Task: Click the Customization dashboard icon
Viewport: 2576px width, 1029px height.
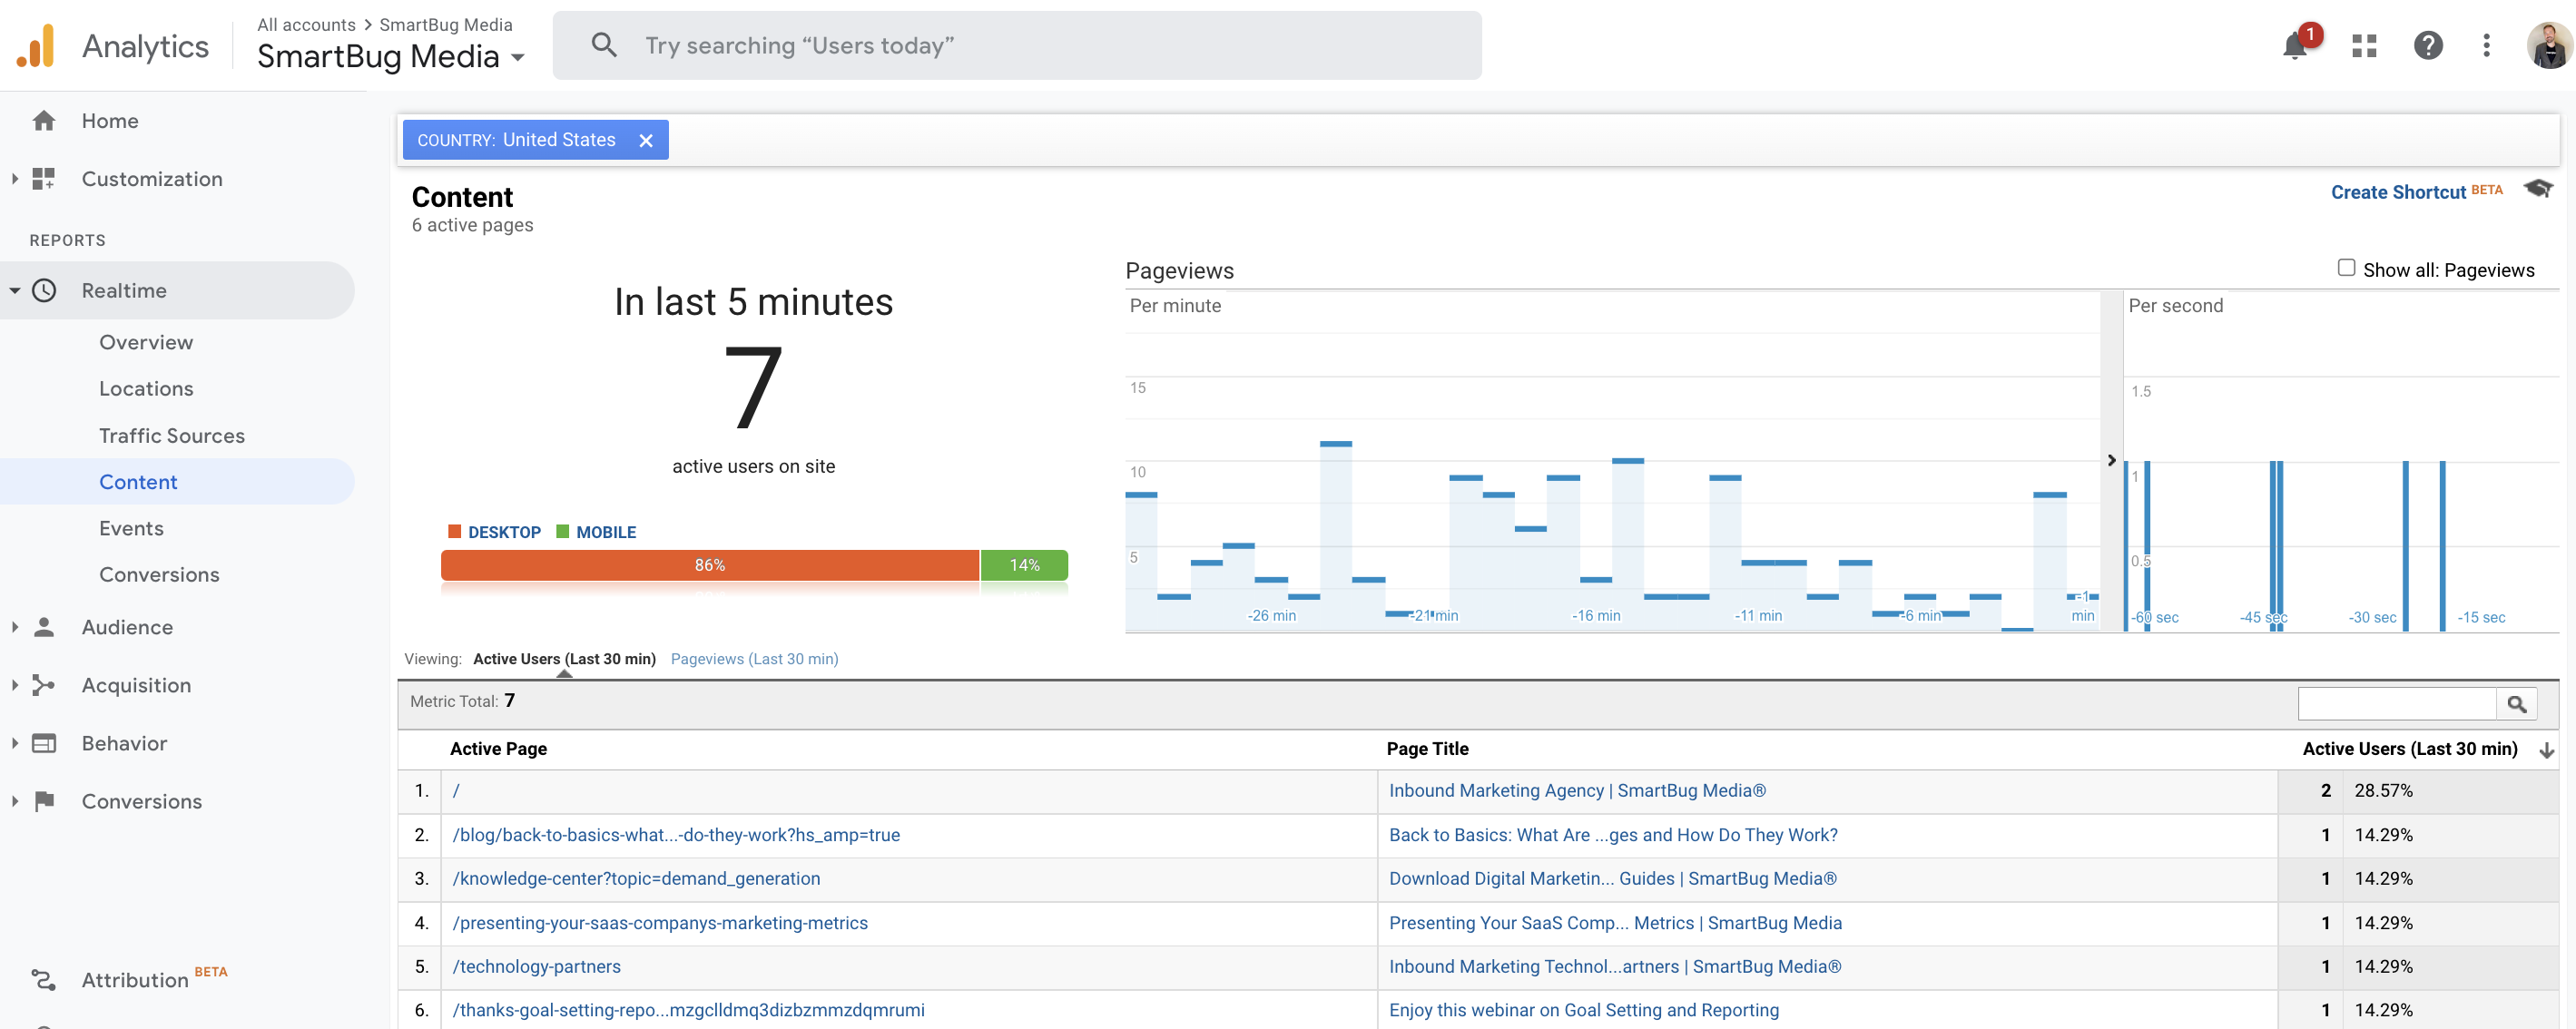Action: [44, 179]
